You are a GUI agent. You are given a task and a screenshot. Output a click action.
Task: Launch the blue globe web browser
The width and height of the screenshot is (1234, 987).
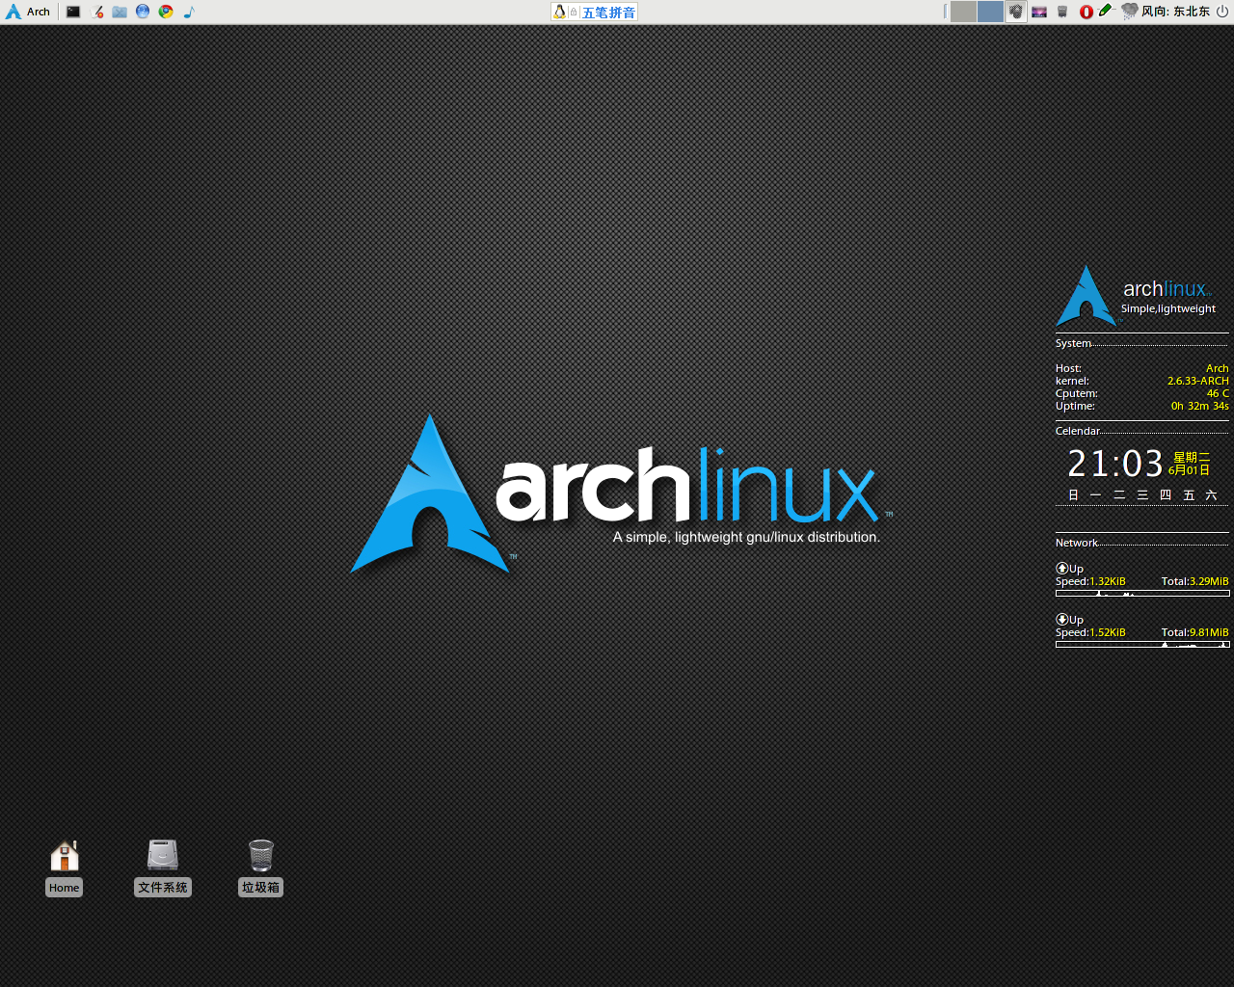point(143,12)
